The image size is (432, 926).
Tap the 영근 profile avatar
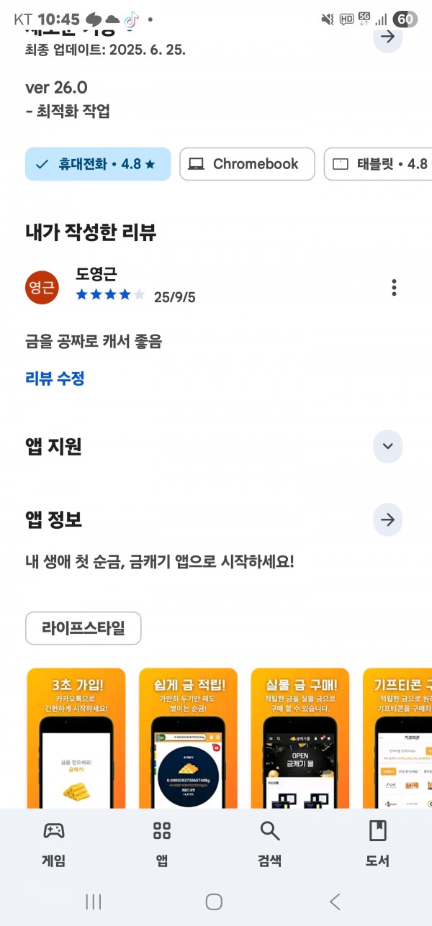(x=42, y=288)
